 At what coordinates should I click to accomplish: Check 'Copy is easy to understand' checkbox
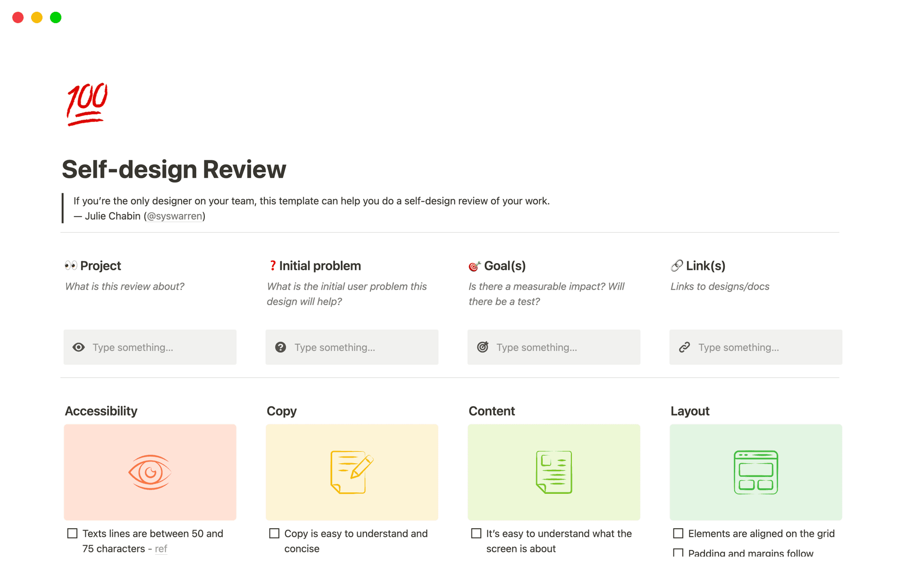[x=275, y=533]
